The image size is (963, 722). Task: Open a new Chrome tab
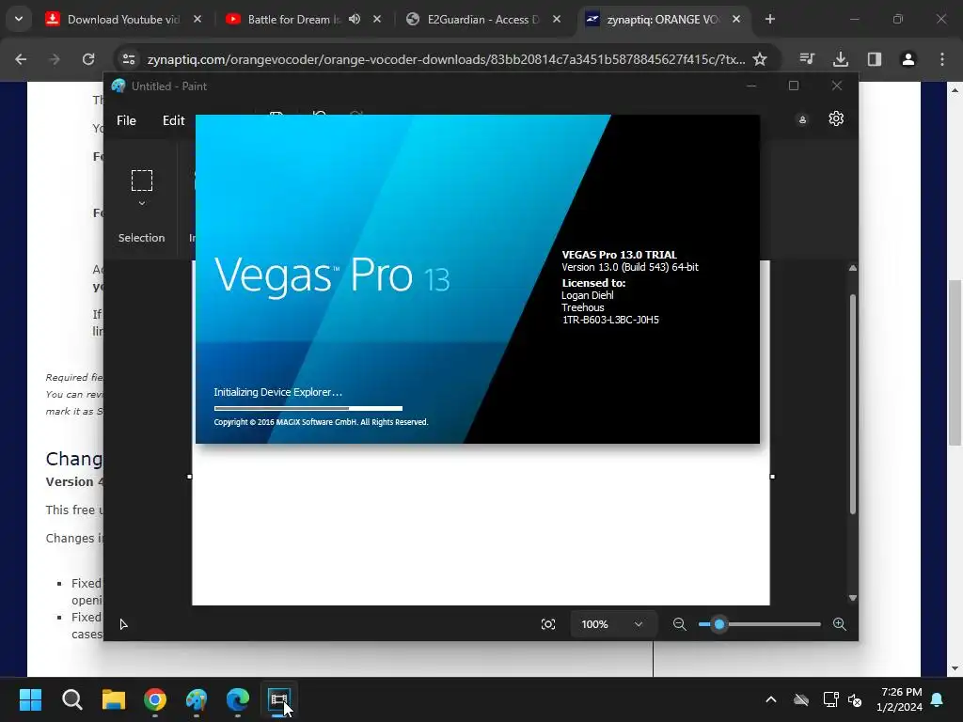(x=769, y=20)
